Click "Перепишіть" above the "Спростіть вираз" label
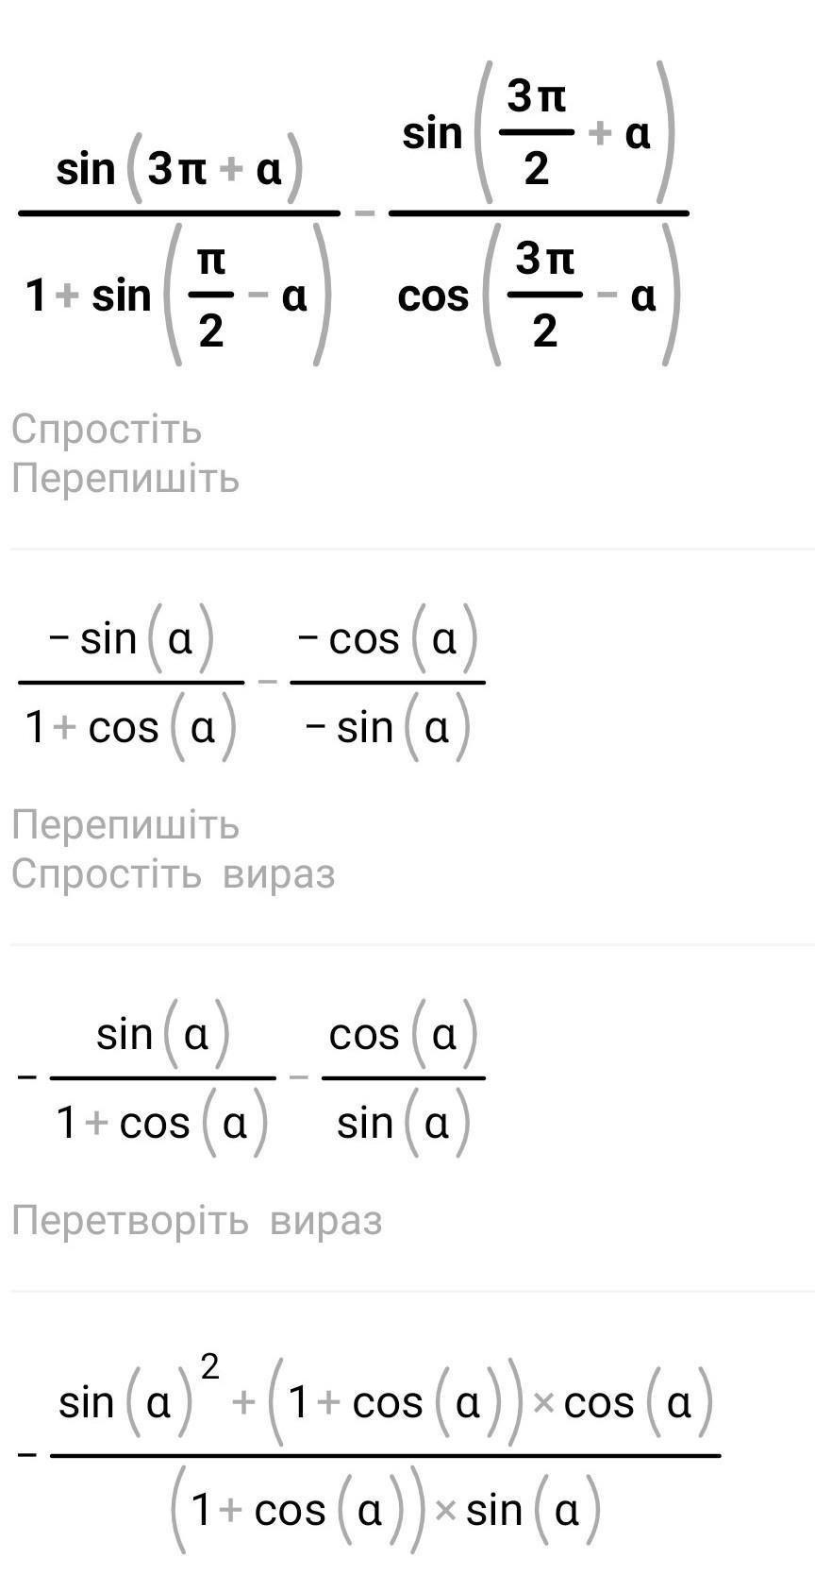 tap(125, 825)
